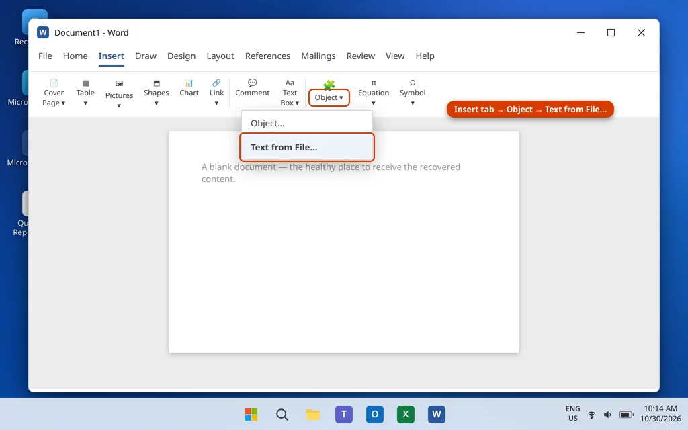Click the Wi-Fi tray icon

[x=591, y=415]
